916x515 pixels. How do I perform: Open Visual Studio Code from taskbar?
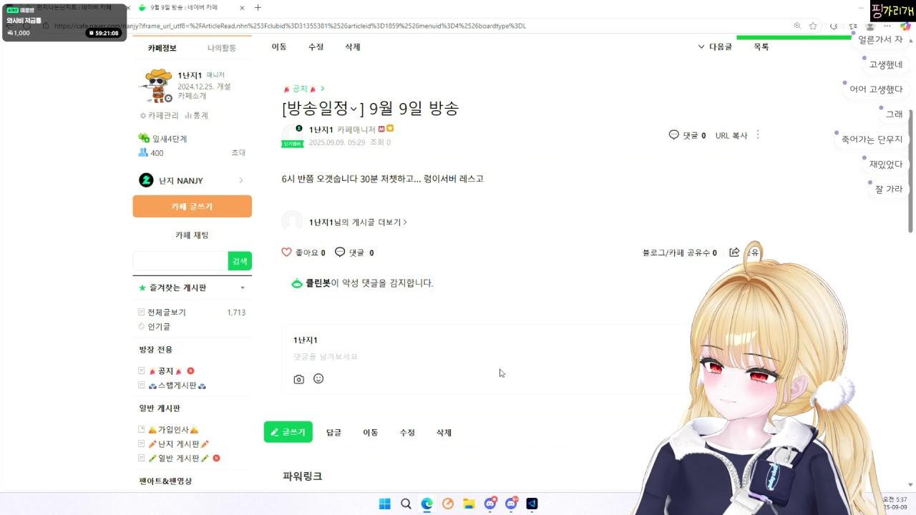[x=532, y=504]
